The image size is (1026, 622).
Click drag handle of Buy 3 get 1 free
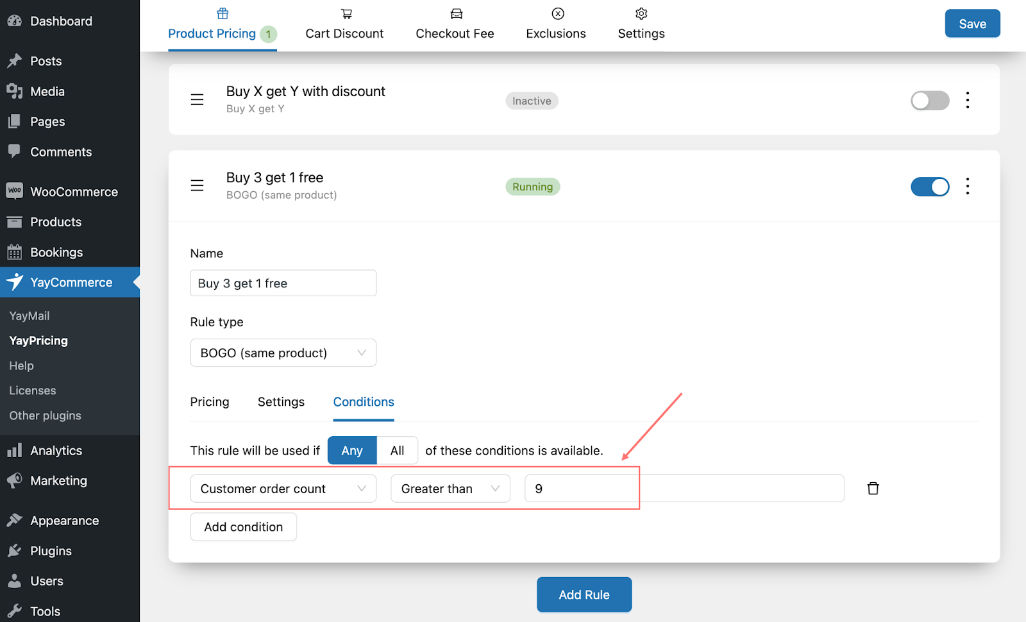197,186
